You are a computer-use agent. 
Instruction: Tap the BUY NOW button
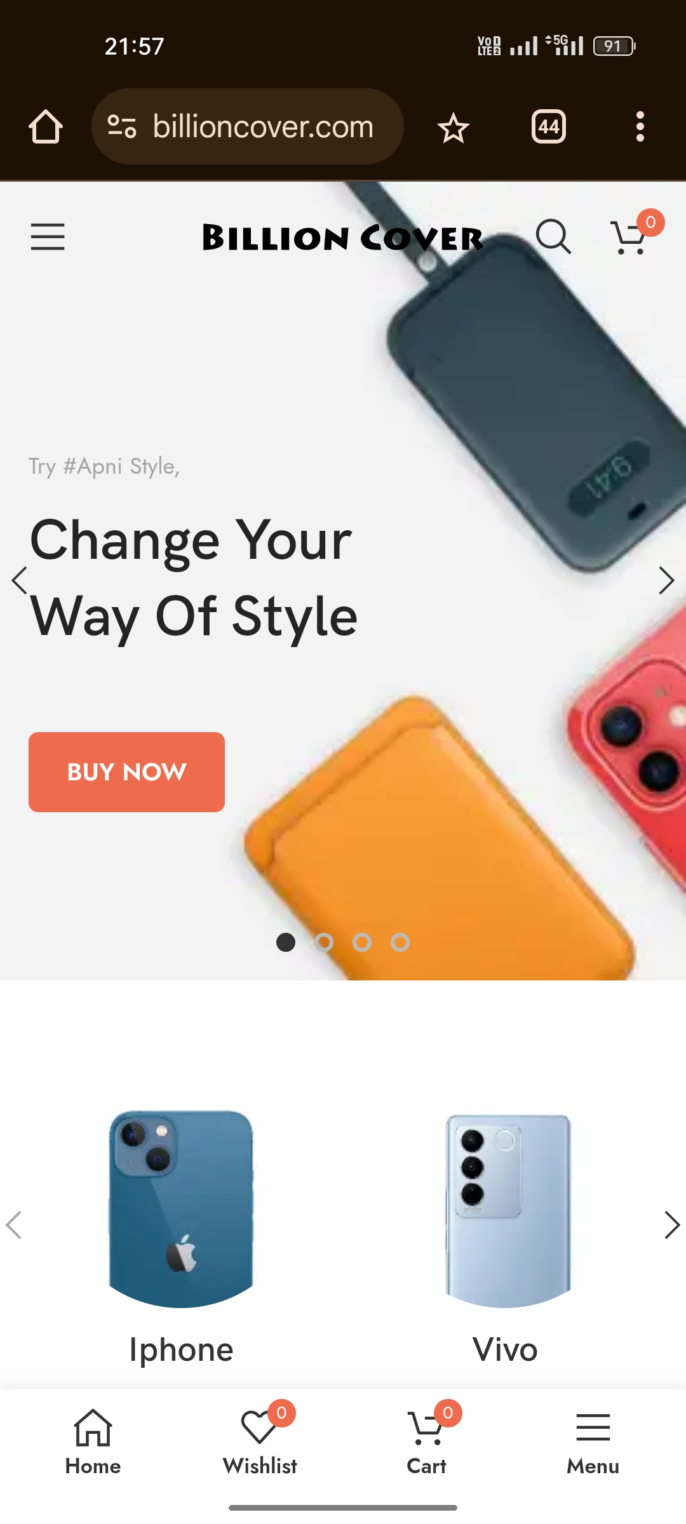pyautogui.click(x=126, y=772)
